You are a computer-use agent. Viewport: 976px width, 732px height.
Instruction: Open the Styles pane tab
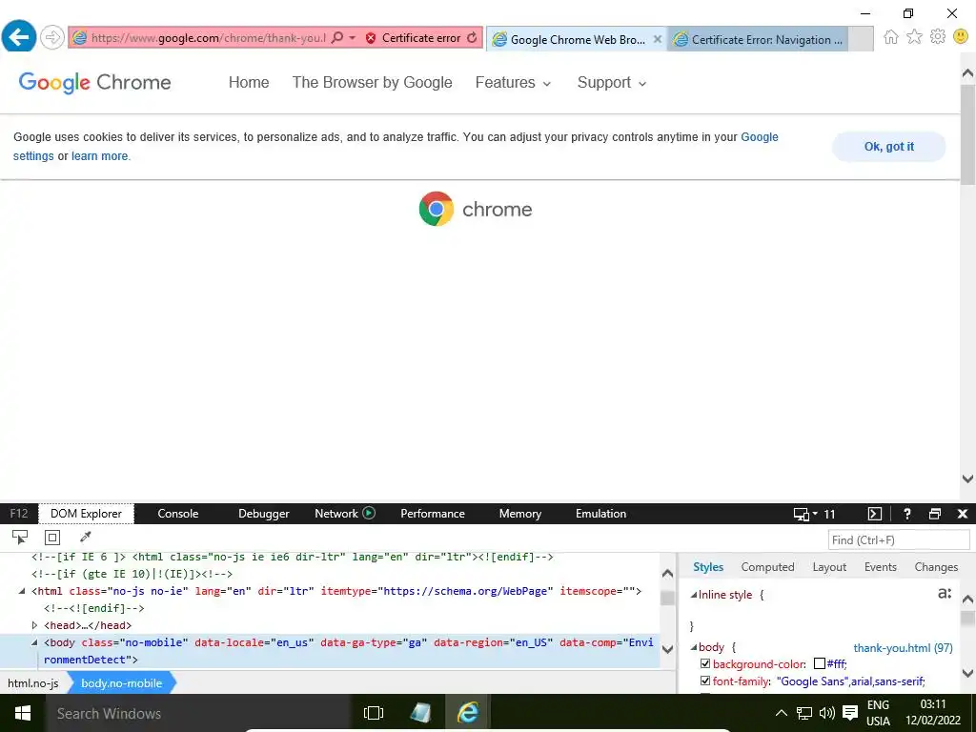pos(708,567)
